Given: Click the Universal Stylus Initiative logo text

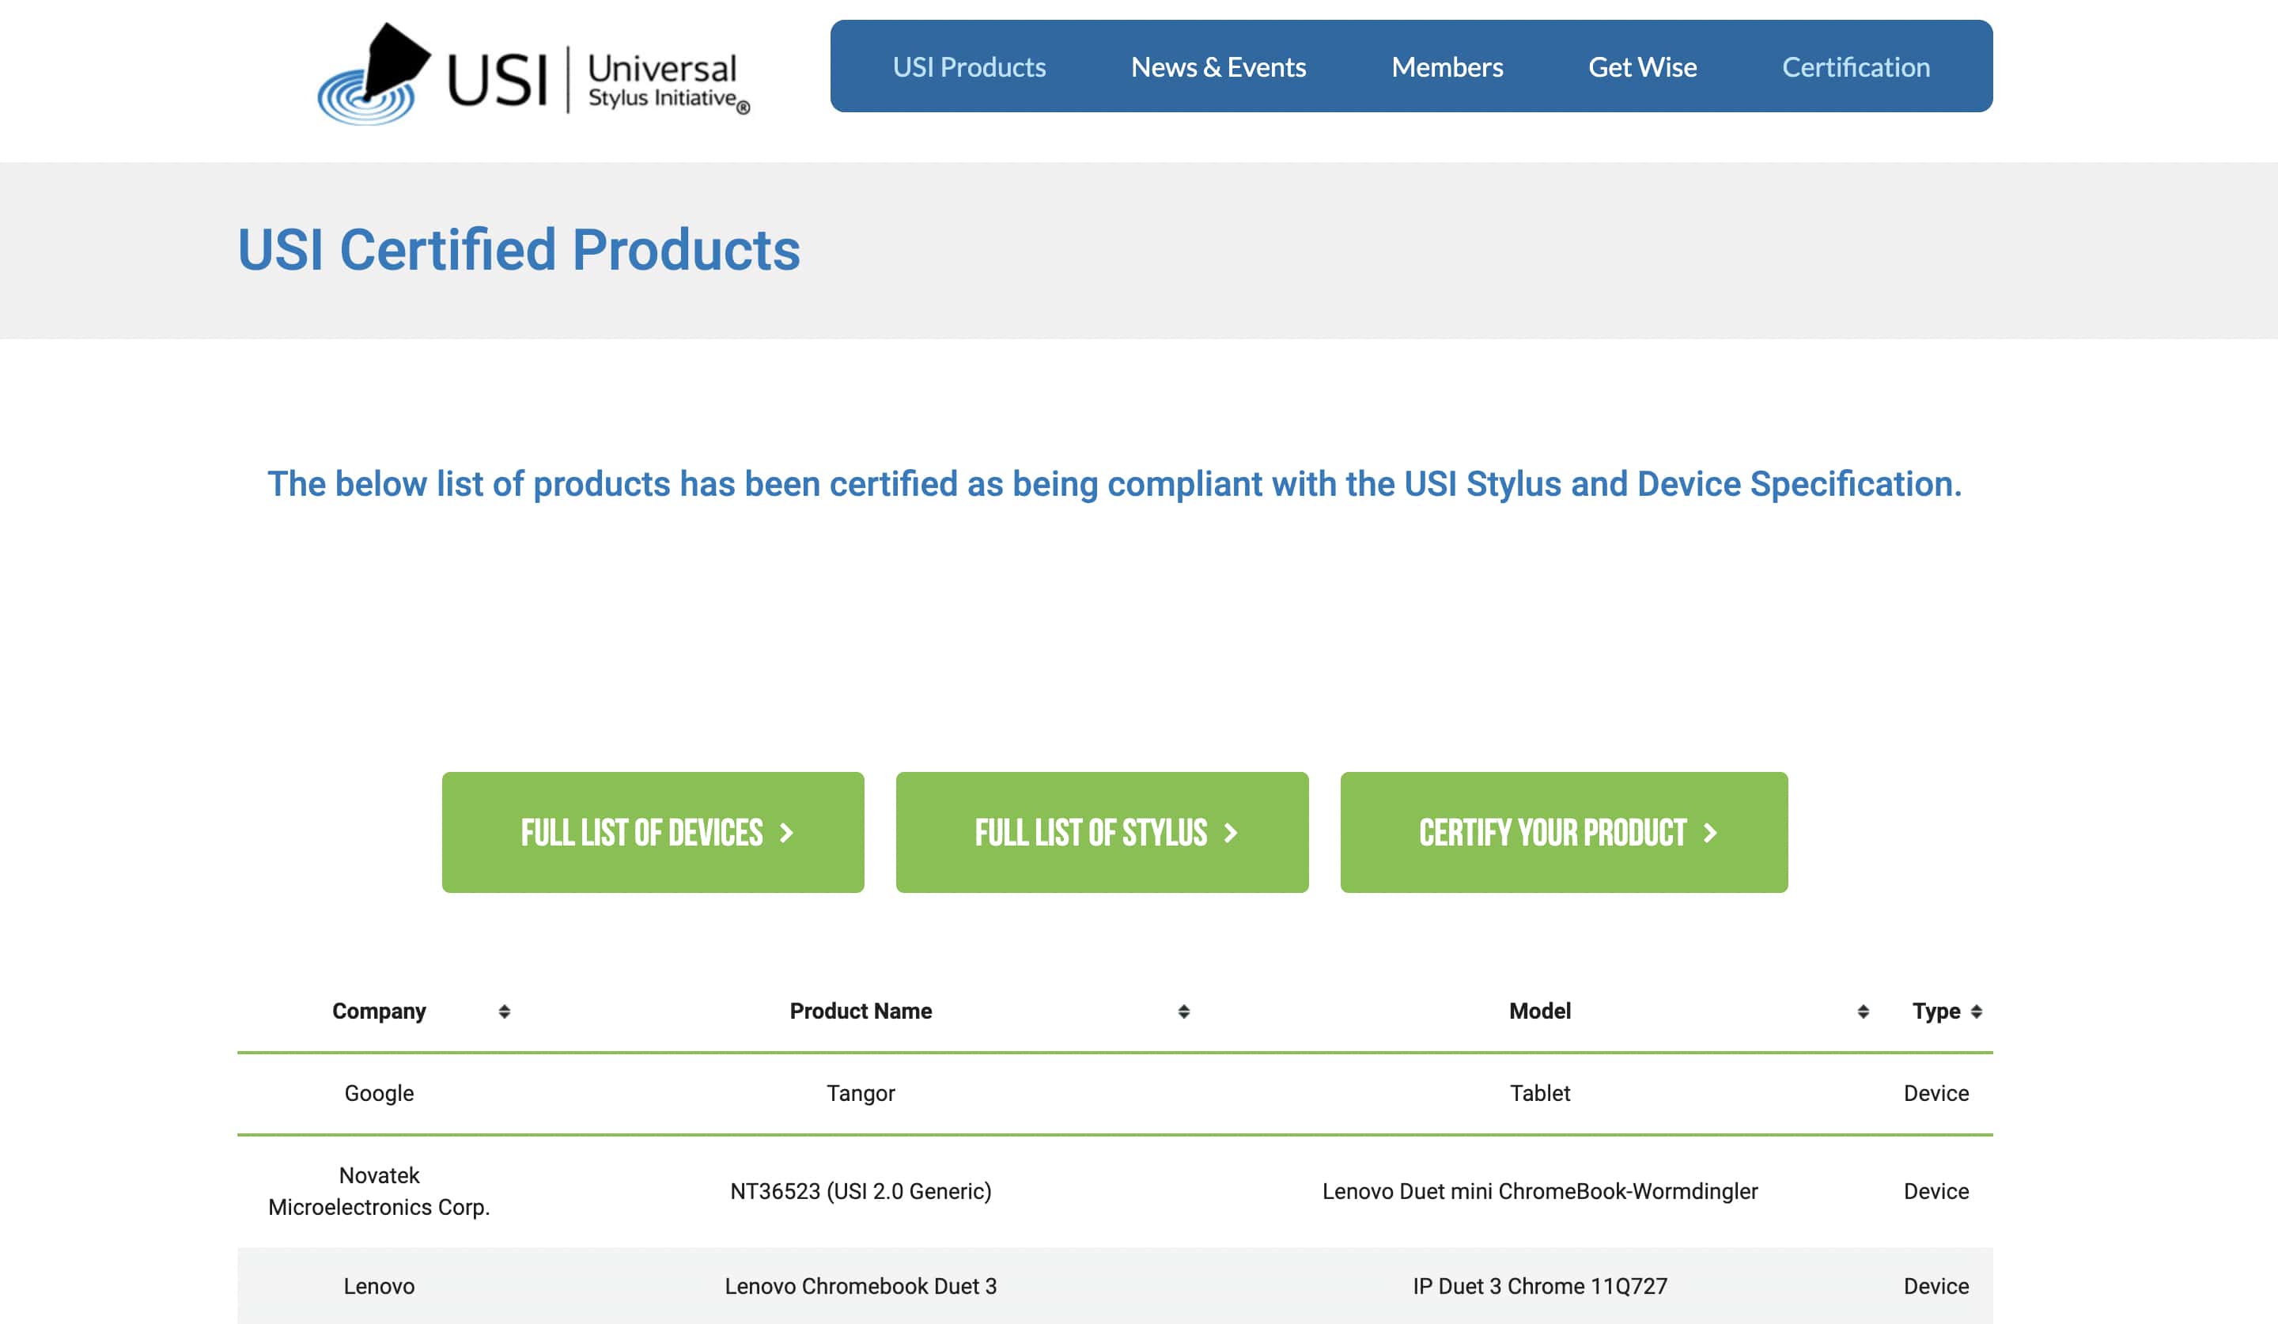Looking at the screenshot, I should pyautogui.click(x=662, y=80).
